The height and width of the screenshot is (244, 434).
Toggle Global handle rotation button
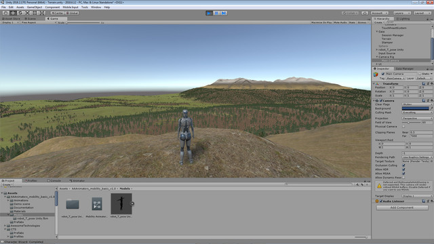tap(73, 13)
